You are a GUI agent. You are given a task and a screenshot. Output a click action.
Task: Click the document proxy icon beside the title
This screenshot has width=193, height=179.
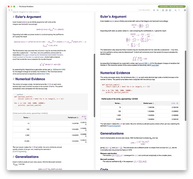pos(18,6)
